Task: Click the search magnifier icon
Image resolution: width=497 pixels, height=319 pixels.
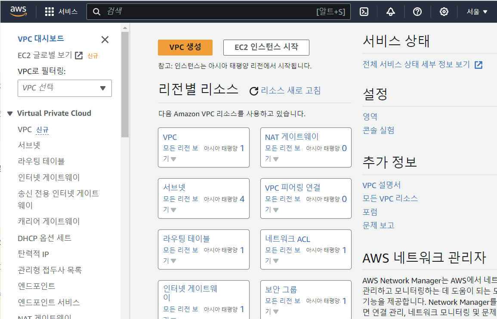Action: pyautogui.click(x=96, y=12)
